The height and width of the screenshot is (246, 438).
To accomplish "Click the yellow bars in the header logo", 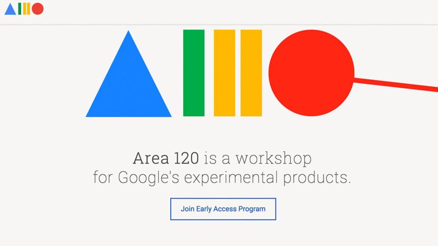I will [26, 9].
